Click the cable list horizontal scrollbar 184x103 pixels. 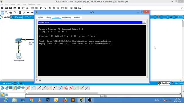(63, 93)
